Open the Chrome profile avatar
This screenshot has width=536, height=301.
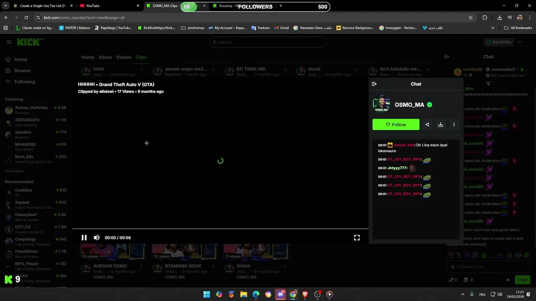click(x=520, y=18)
